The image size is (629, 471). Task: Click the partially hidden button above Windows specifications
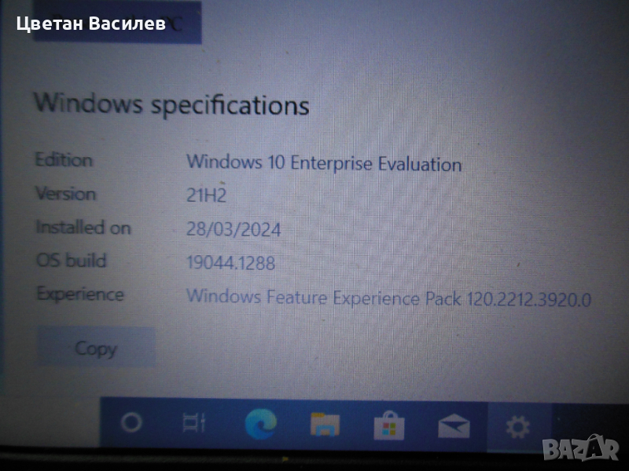tap(116, 22)
